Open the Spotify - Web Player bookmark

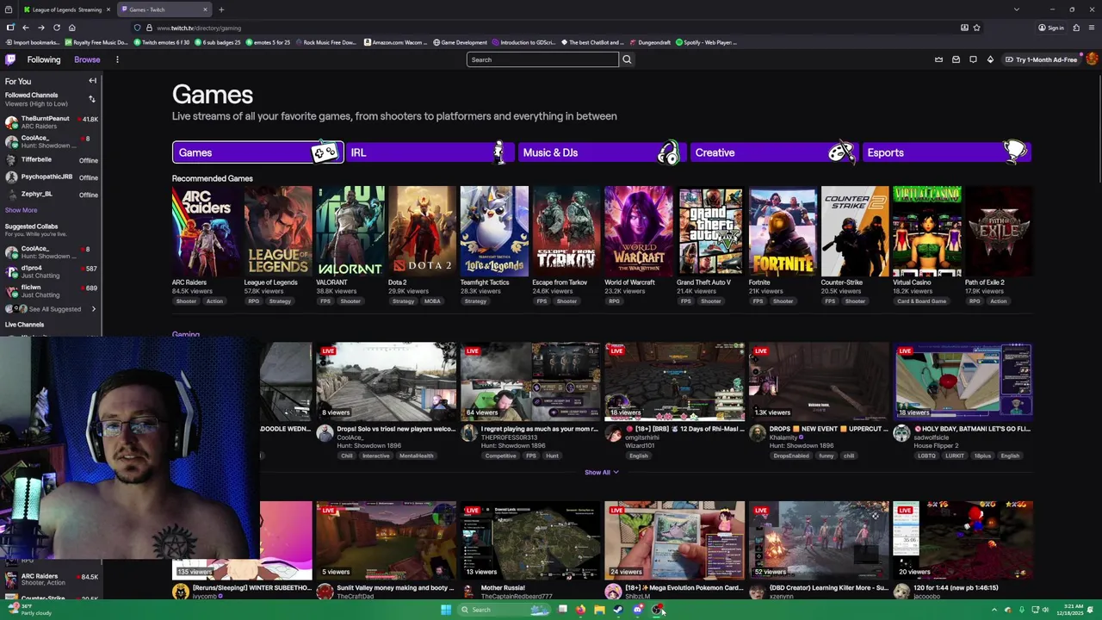[x=707, y=42]
